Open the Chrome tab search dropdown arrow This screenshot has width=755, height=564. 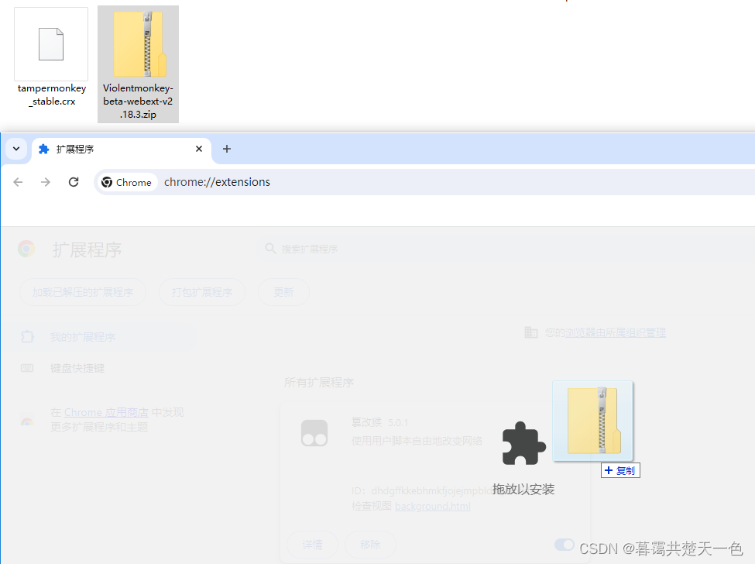click(16, 149)
